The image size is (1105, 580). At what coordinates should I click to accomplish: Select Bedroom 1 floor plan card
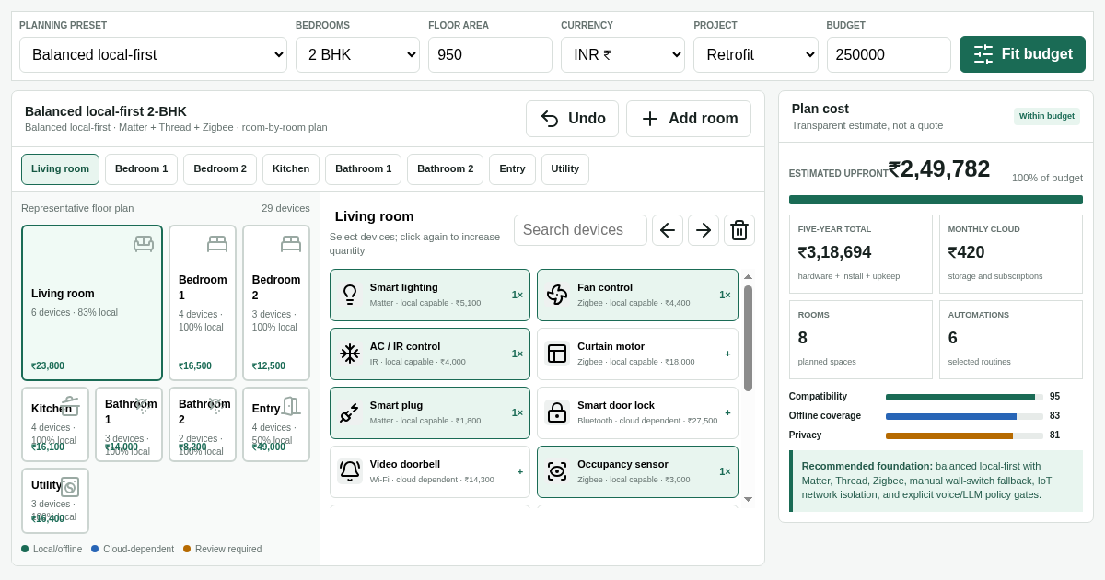[203, 303]
